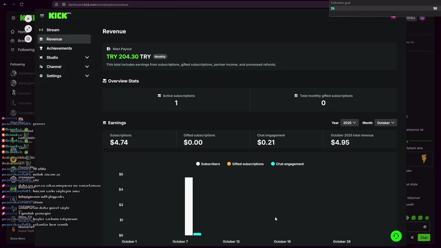Click the lightning bolt emote in chat

click(424, 159)
